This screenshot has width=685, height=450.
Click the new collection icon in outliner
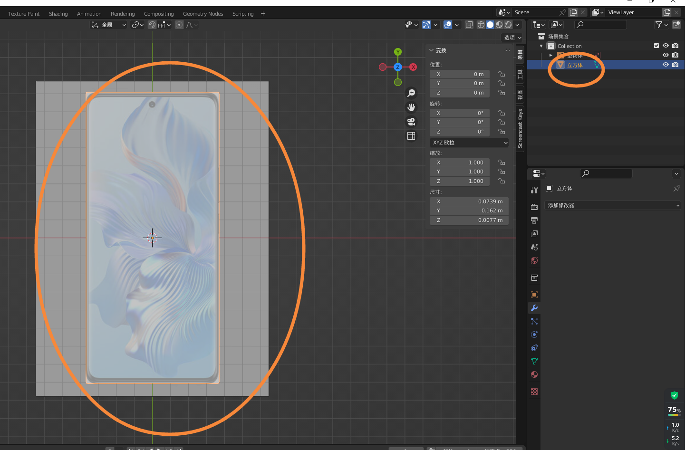click(x=676, y=25)
